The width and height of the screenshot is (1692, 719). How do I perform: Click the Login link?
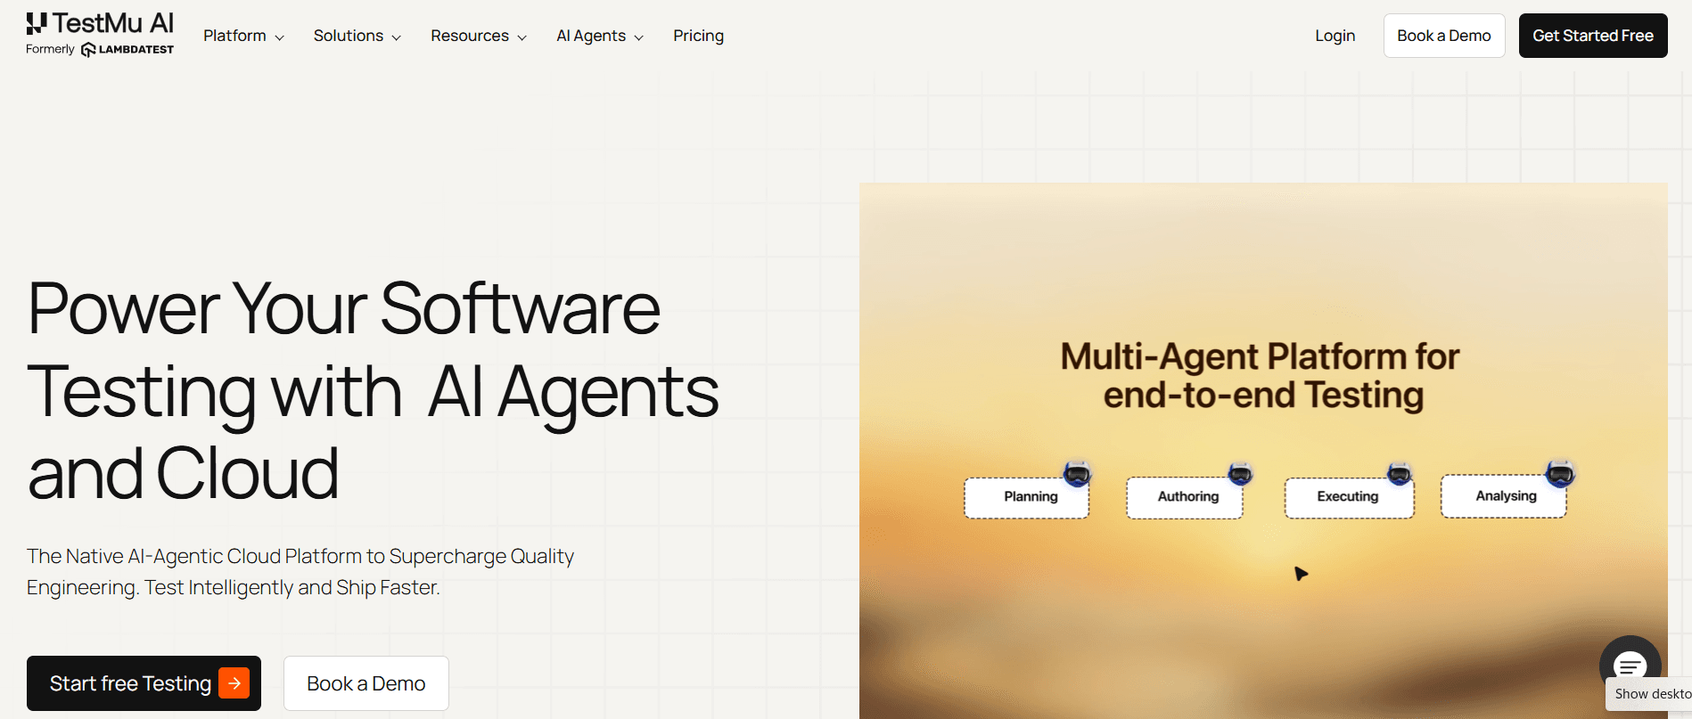(1335, 36)
